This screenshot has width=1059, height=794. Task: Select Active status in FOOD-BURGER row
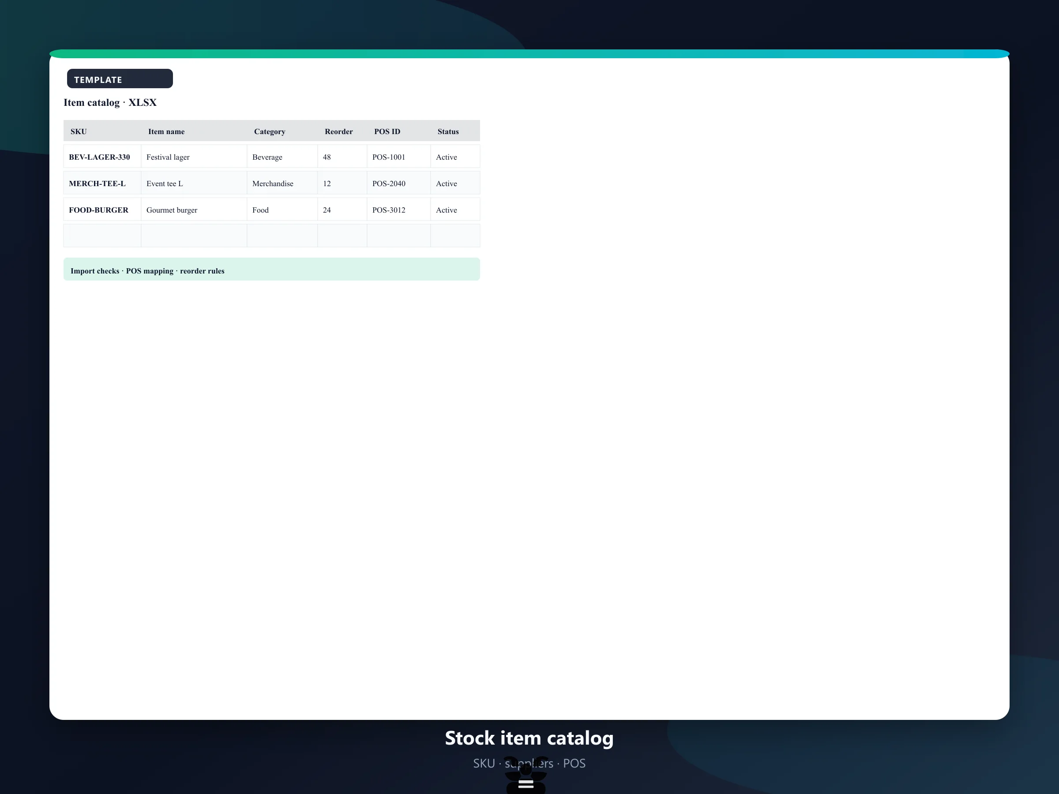[x=455, y=209]
